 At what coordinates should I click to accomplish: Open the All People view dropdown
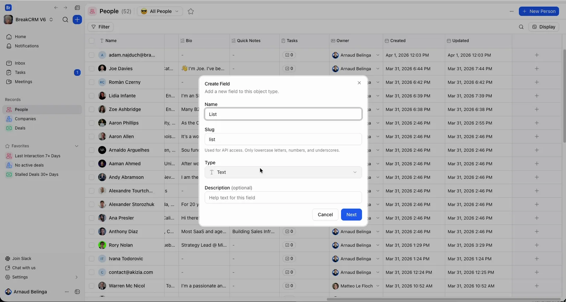(x=160, y=11)
